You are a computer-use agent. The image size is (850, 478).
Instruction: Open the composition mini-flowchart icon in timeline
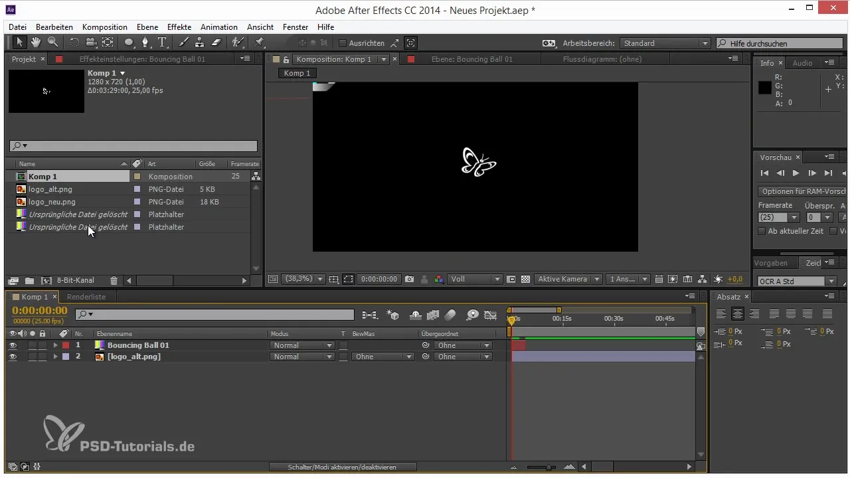pyautogui.click(x=369, y=315)
